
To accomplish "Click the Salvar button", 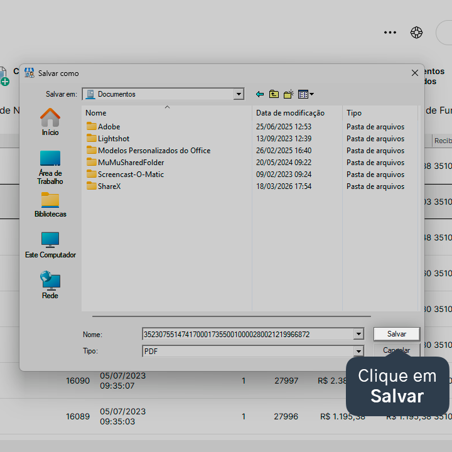I will click(x=396, y=334).
